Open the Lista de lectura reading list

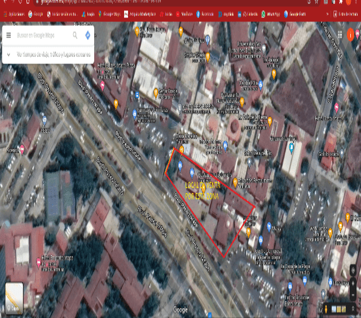coord(346,14)
